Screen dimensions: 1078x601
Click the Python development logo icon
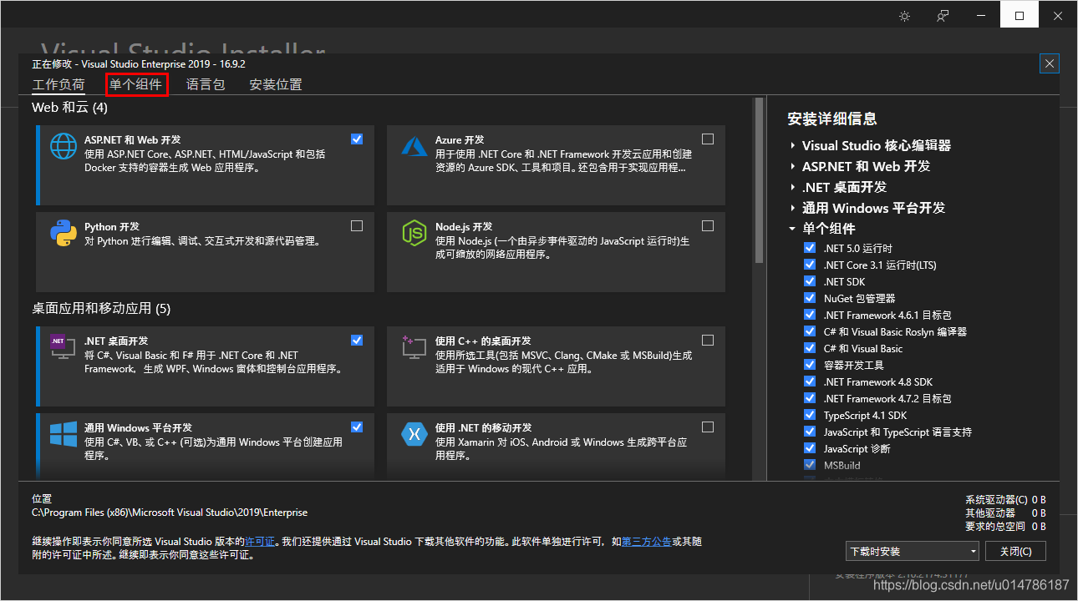(64, 233)
